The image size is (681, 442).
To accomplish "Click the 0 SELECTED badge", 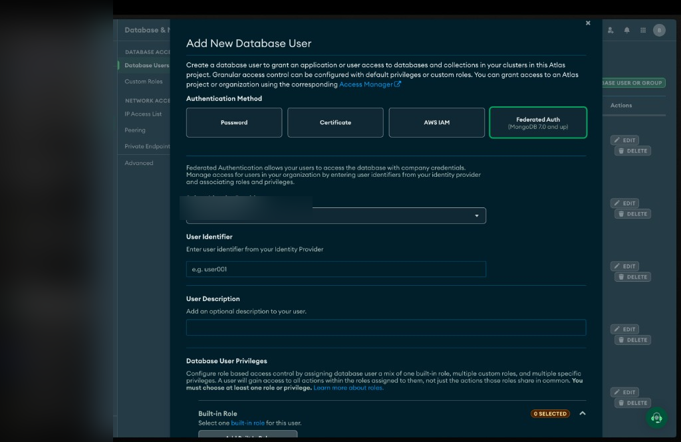I will pos(550,414).
